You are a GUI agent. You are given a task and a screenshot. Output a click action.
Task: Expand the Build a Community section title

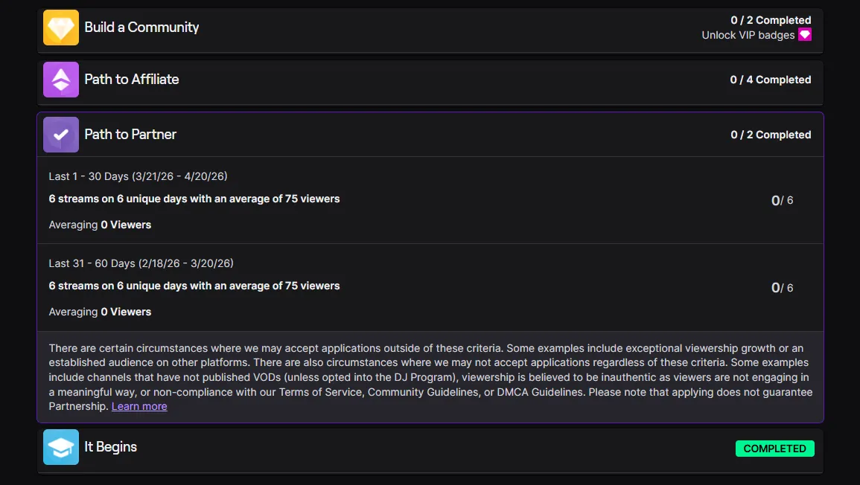tap(141, 28)
